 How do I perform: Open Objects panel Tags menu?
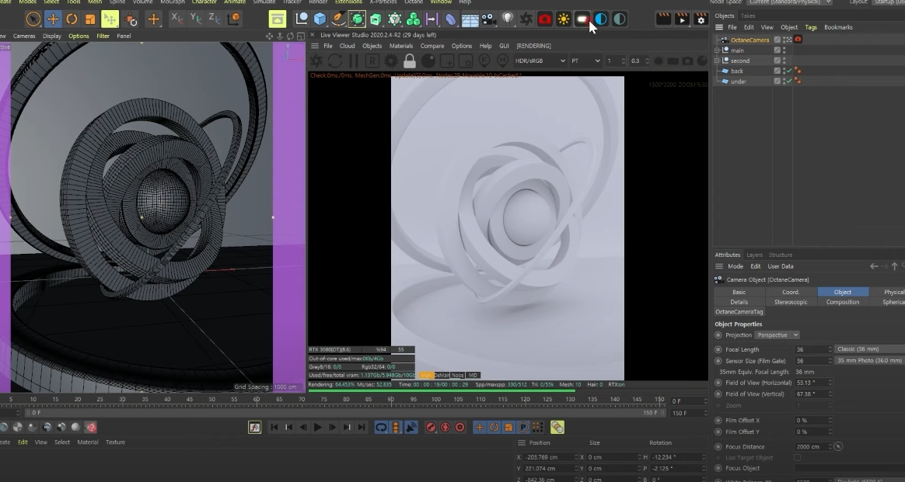tap(811, 27)
